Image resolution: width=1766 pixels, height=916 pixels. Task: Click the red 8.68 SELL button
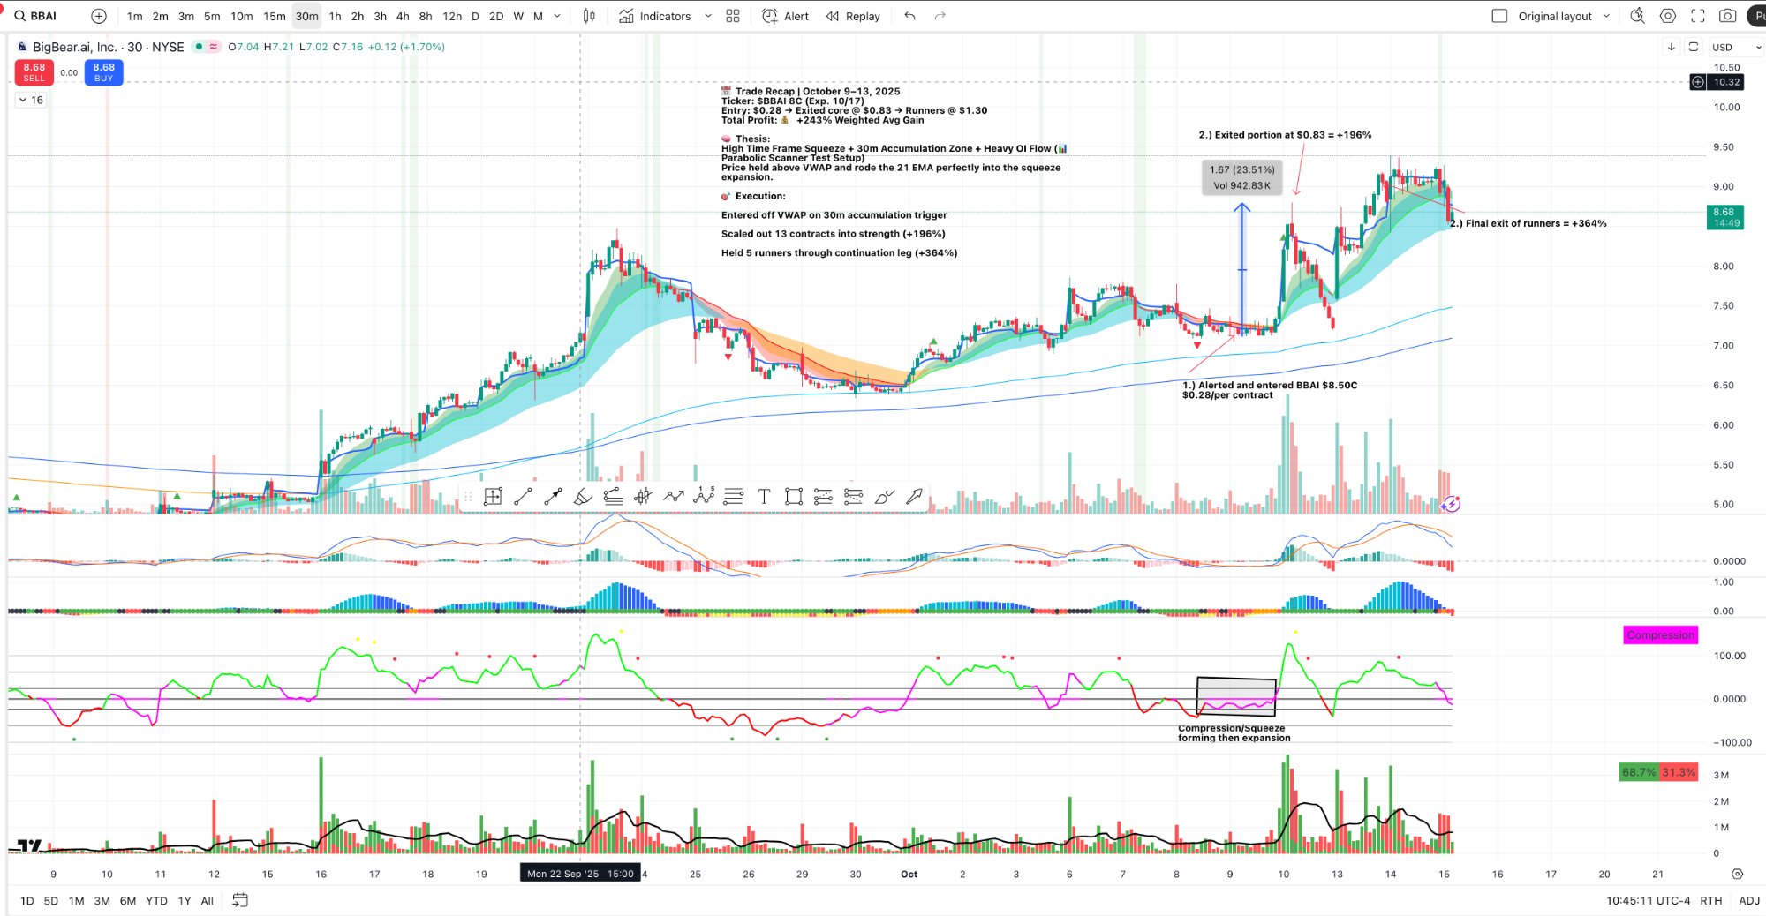point(34,72)
